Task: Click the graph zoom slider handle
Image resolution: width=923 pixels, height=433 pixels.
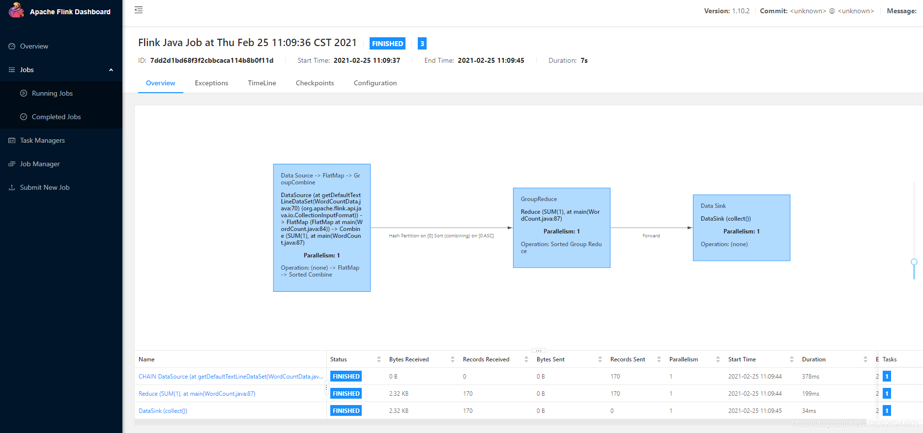Action: 914,262
